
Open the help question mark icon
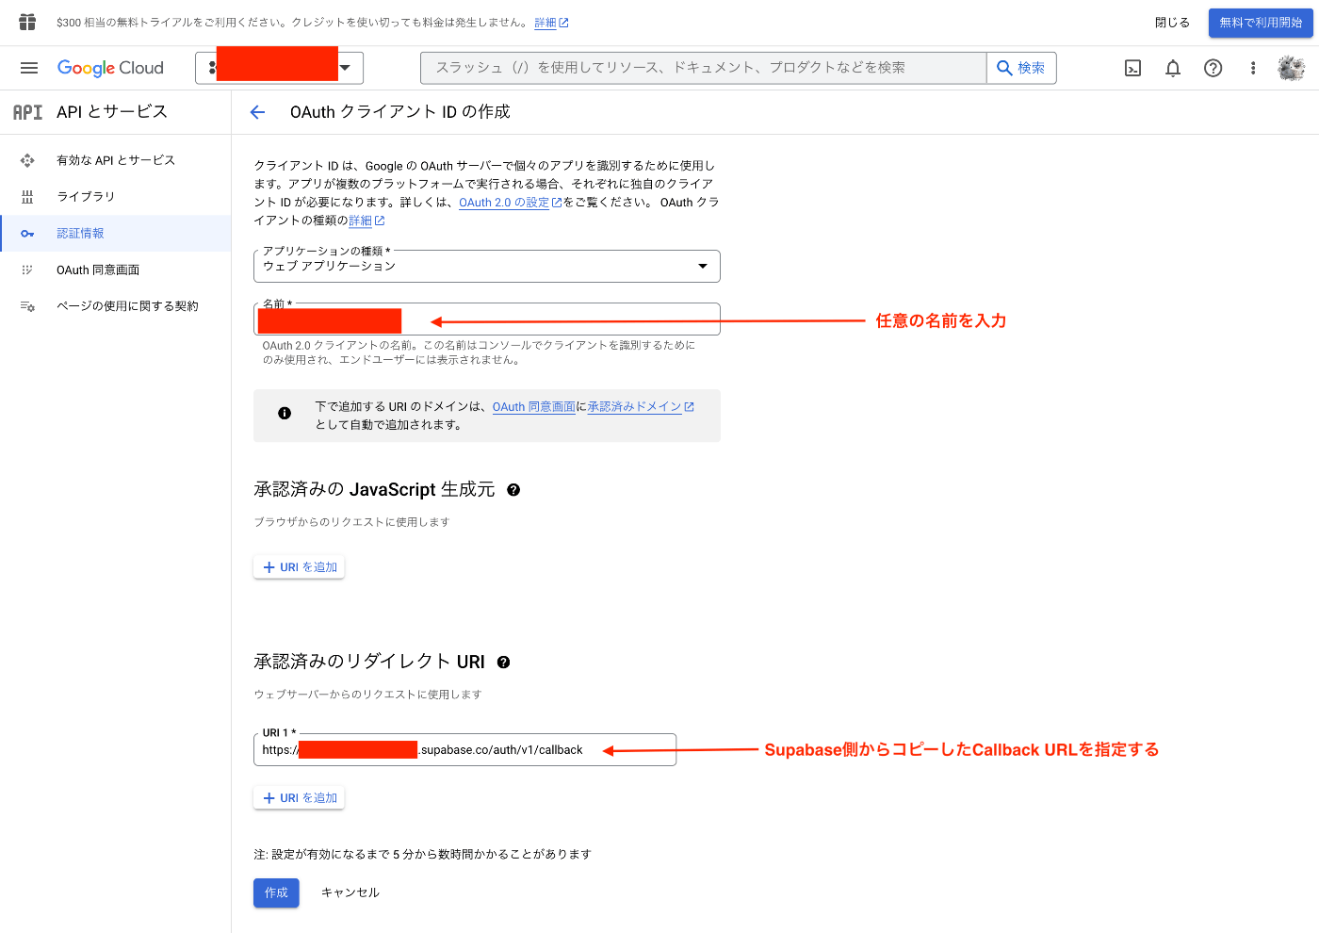pyautogui.click(x=1213, y=68)
